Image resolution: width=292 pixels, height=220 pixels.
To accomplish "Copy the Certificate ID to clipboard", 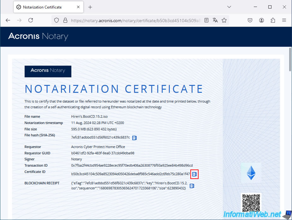I will coord(194,174).
